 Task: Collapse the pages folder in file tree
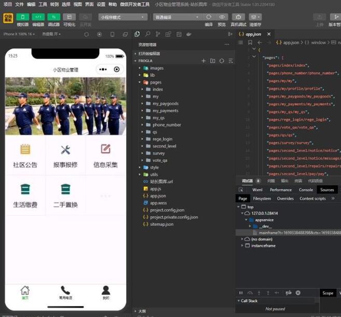click(x=155, y=82)
